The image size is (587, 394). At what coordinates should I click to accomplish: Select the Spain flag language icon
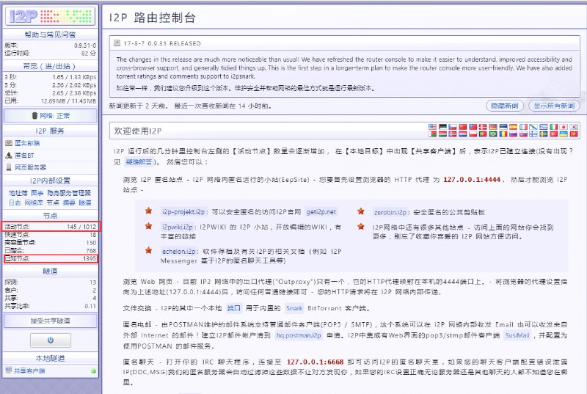[x=514, y=127]
